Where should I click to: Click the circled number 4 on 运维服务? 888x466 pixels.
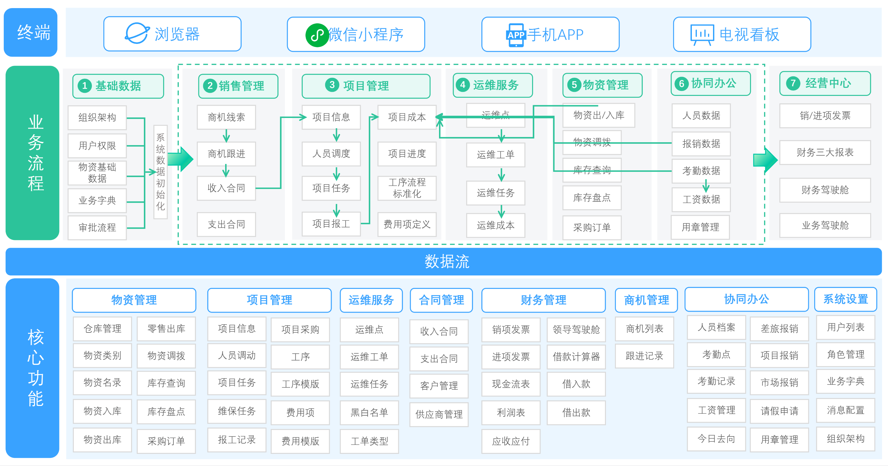point(463,85)
